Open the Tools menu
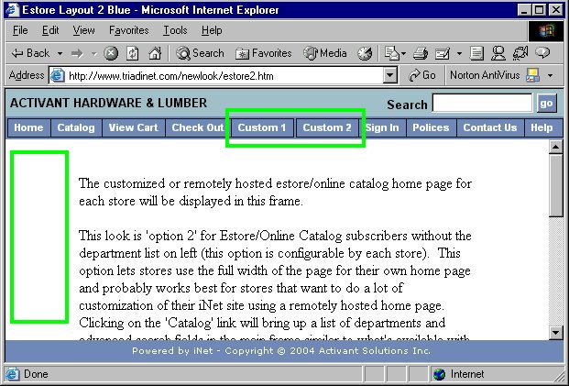The height and width of the screenshot is (386, 569). [175, 30]
